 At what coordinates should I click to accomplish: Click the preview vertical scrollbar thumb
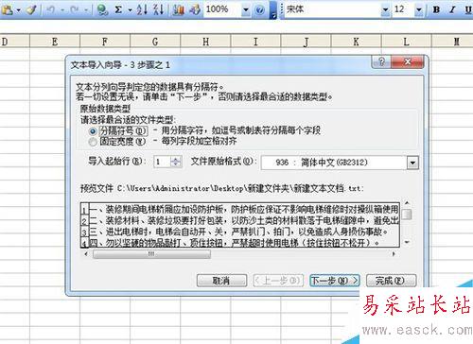(x=408, y=215)
